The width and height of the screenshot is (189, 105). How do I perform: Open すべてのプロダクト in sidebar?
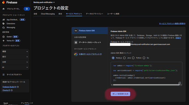[x=14, y=75]
